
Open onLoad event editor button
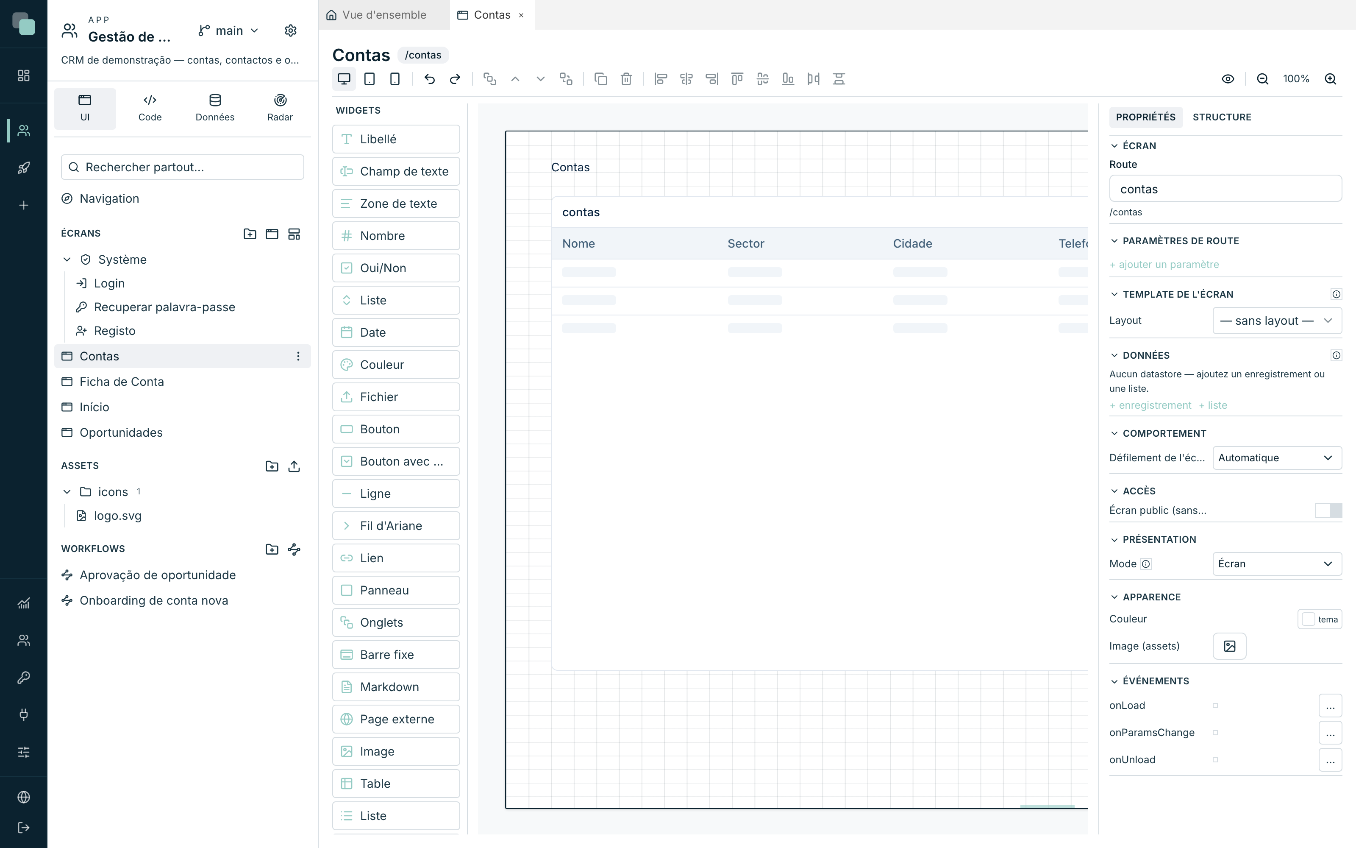click(1330, 706)
